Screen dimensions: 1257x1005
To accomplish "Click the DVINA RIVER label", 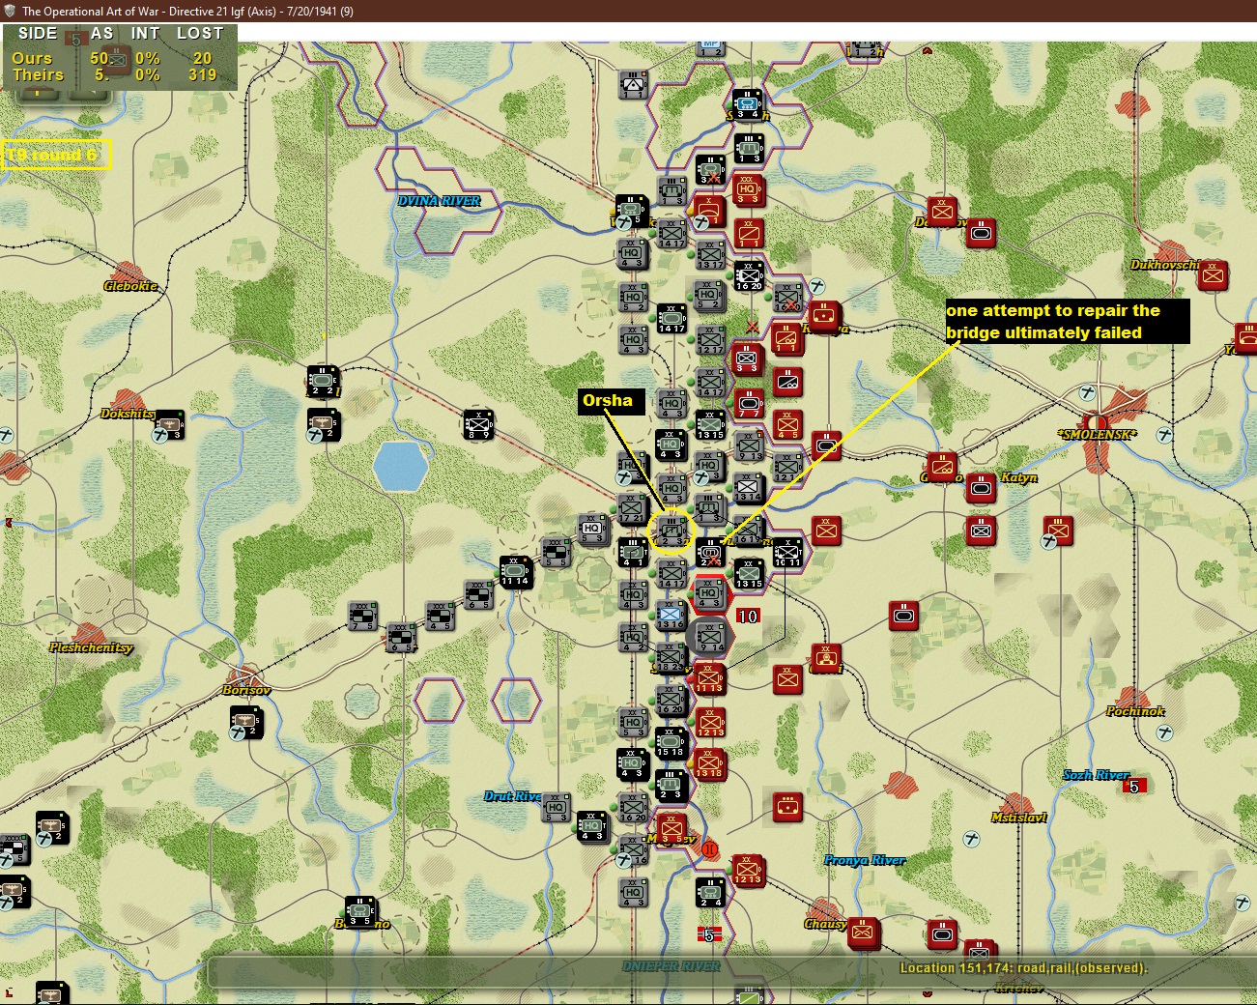I will click(x=440, y=201).
